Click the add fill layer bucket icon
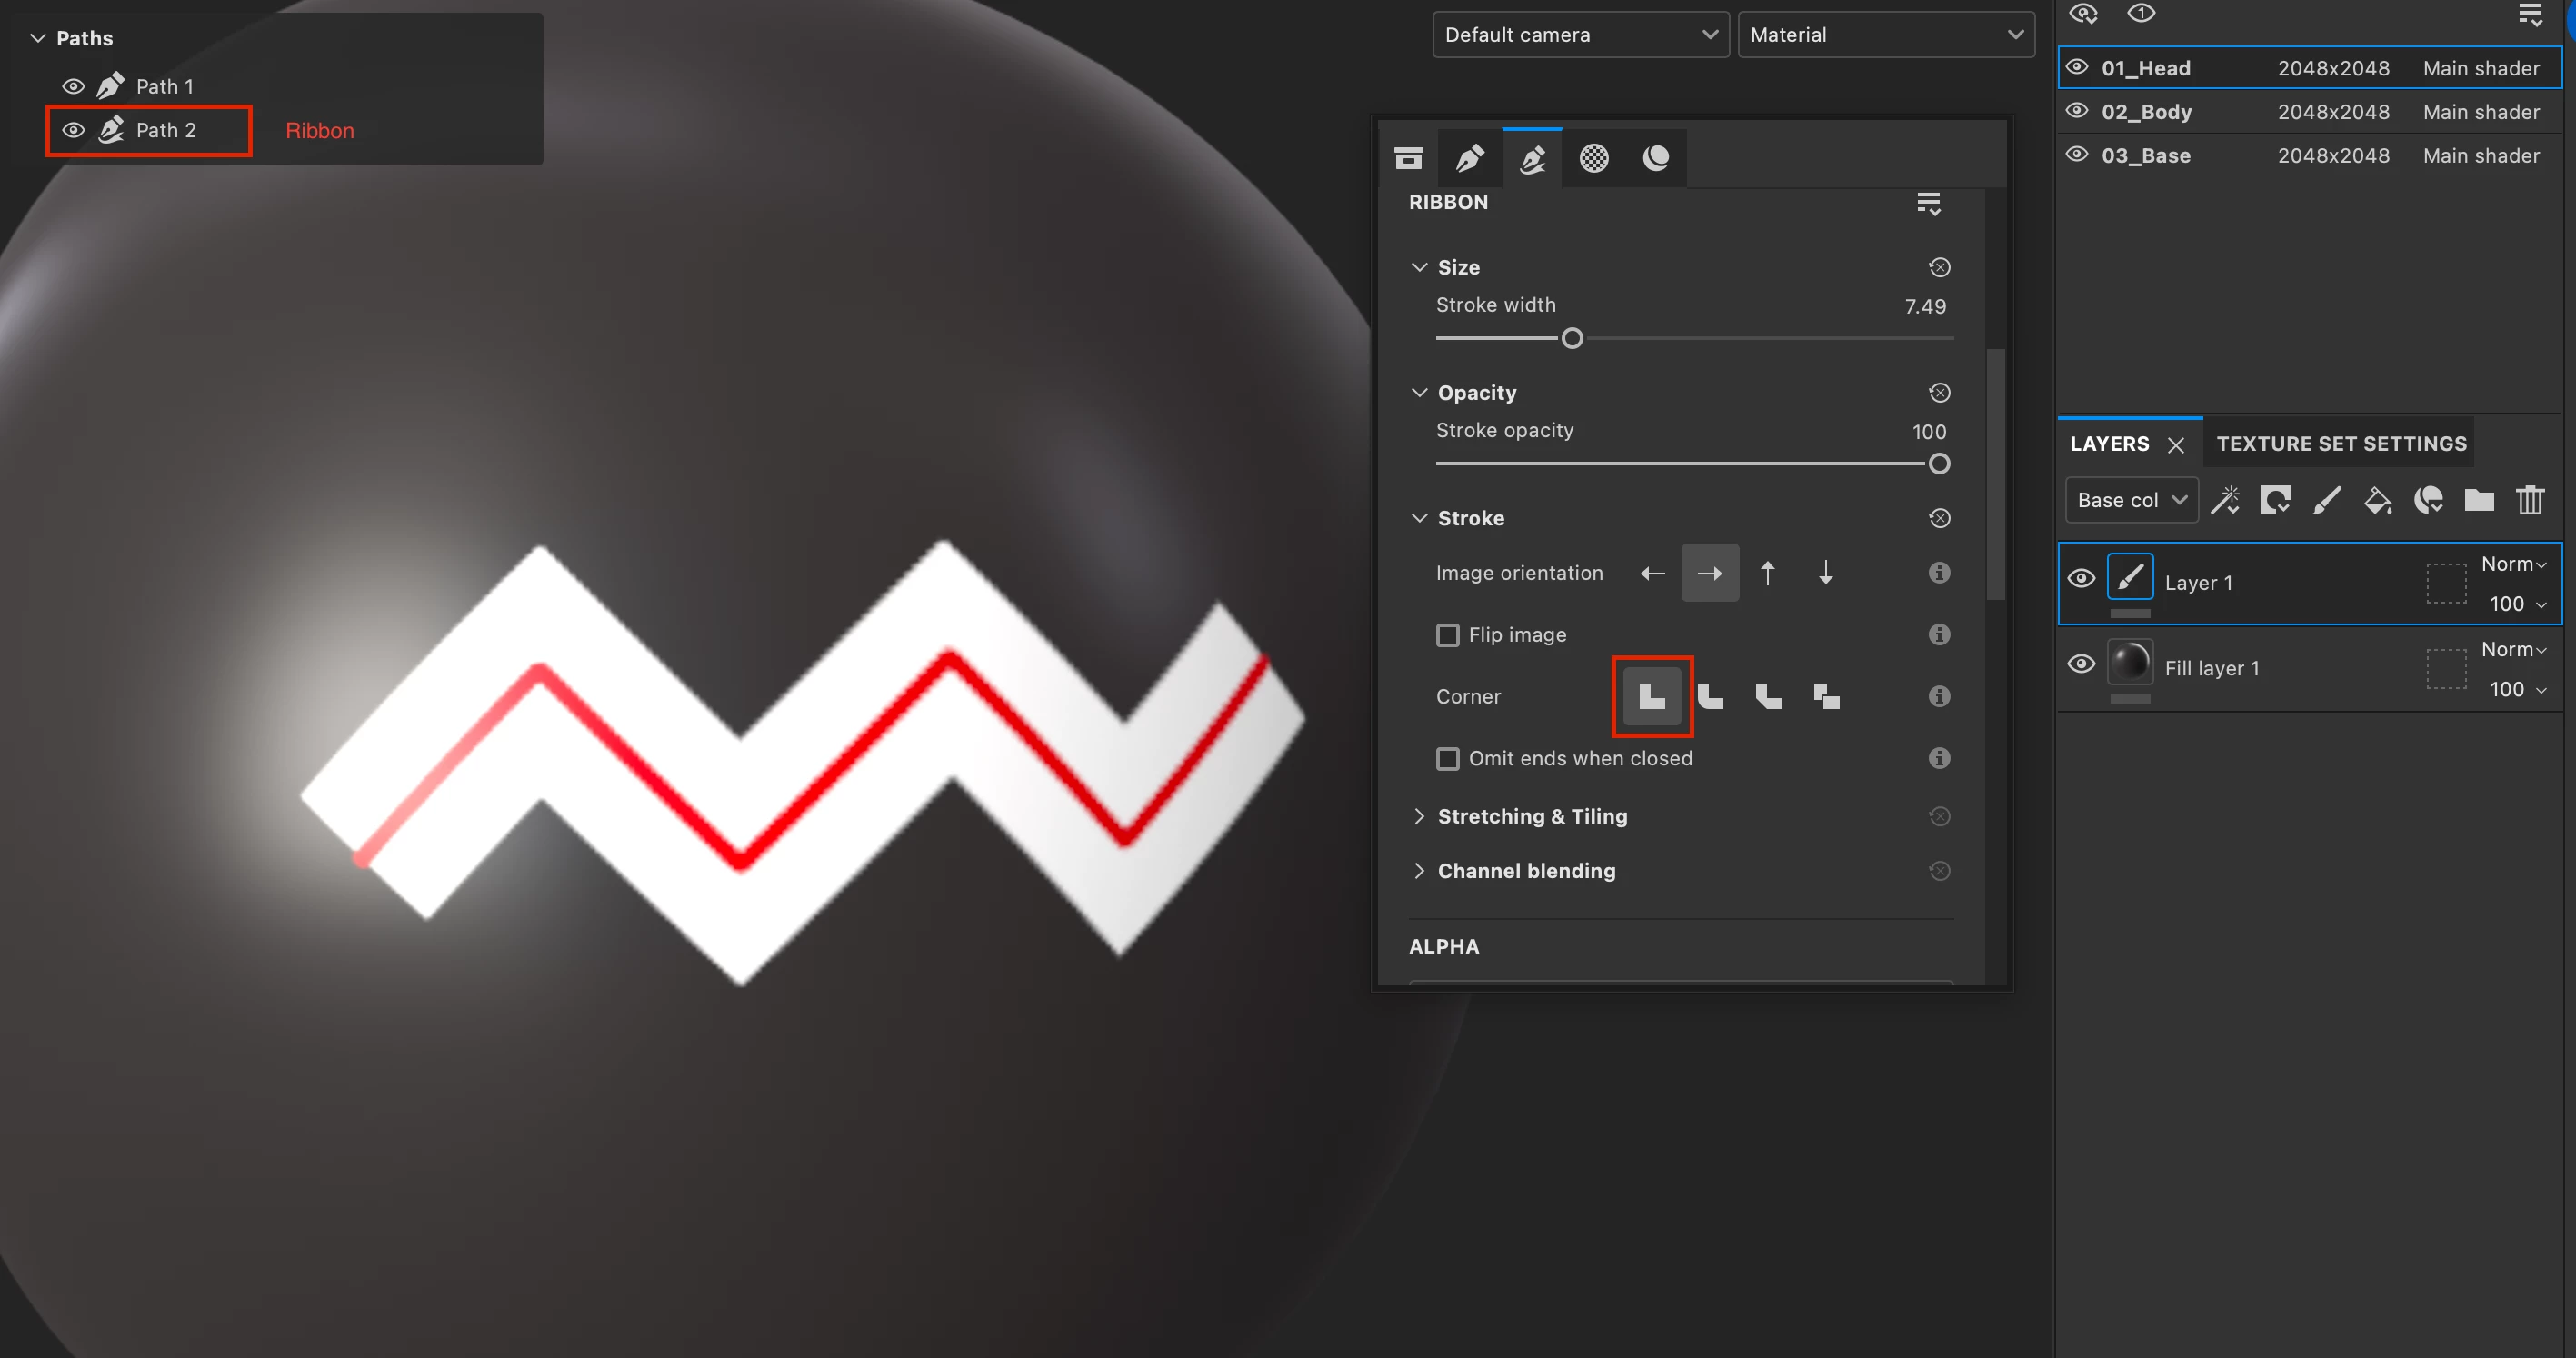 (x=2377, y=500)
